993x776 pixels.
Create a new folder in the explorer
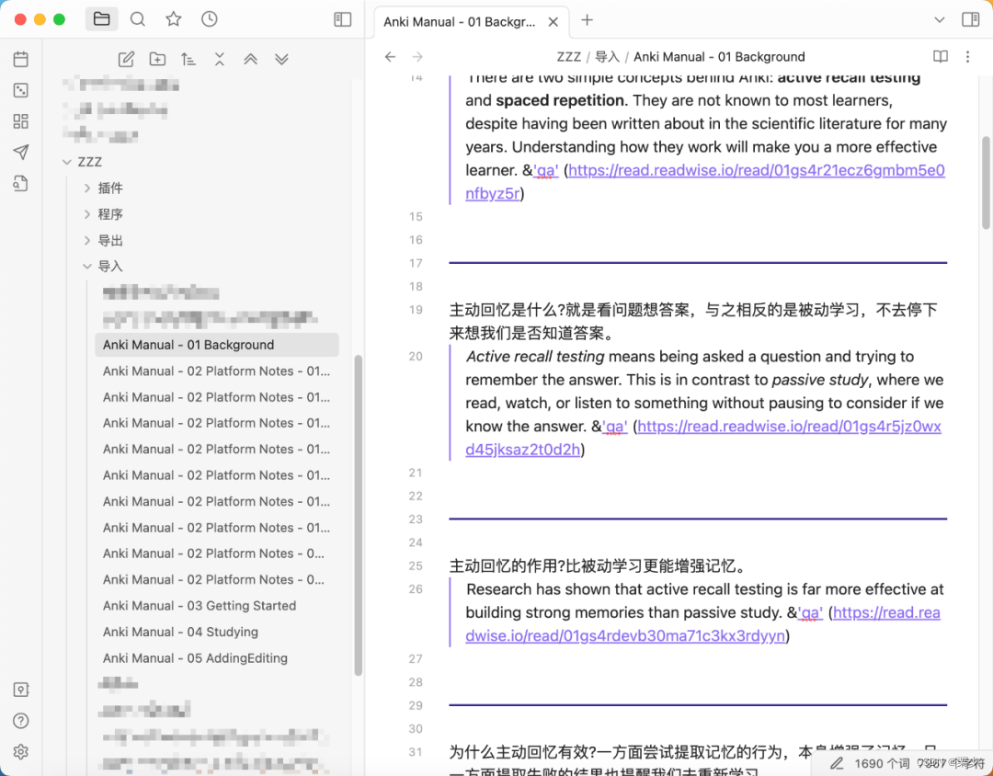point(156,58)
